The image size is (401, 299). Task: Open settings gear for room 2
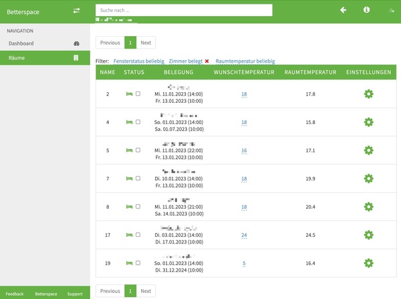[368, 94]
